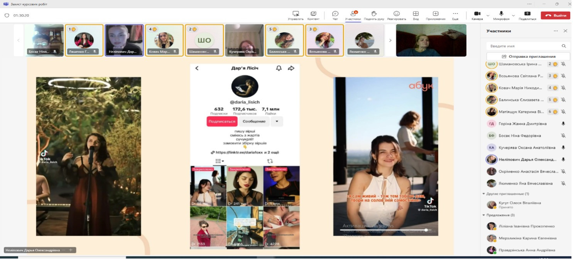Toggle mic icon for Матіящук Катерина

pos(563,112)
